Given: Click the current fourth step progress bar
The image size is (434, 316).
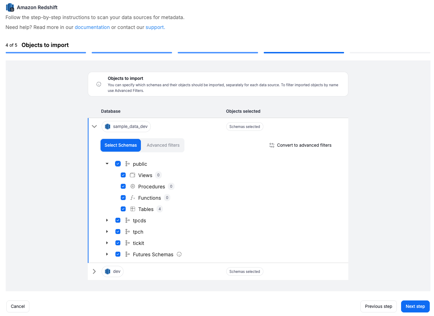Looking at the screenshot, I should point(304,53).
